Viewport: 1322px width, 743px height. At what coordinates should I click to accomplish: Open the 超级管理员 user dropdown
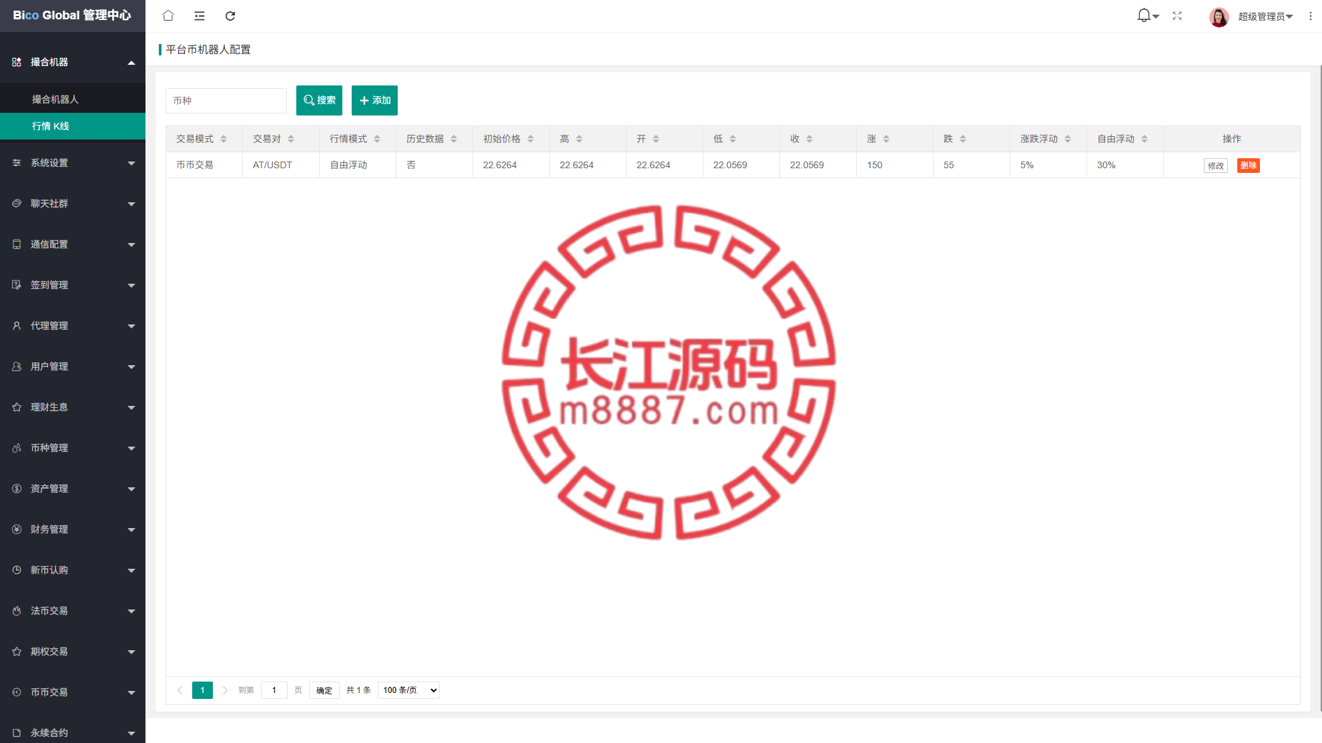(1265, 16)
